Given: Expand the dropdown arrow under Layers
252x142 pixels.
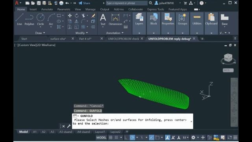Looking at the screenshot, I should coord(139,33).
